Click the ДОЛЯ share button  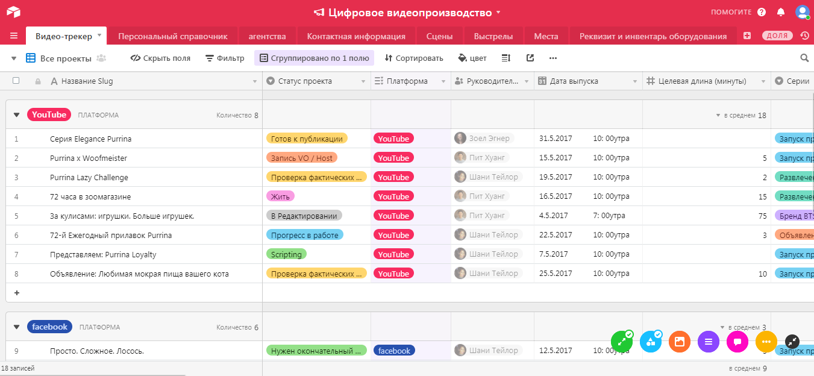point(777,36)
